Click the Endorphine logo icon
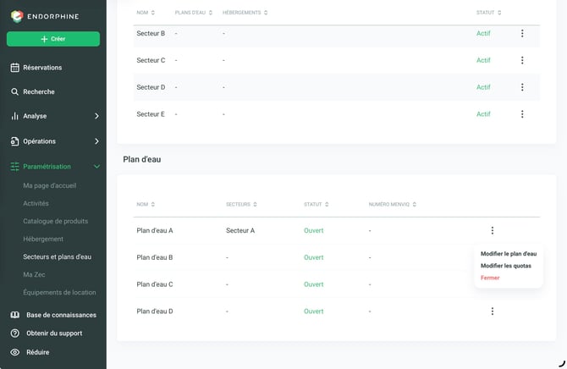567x369 pixels. coord(17,16)
